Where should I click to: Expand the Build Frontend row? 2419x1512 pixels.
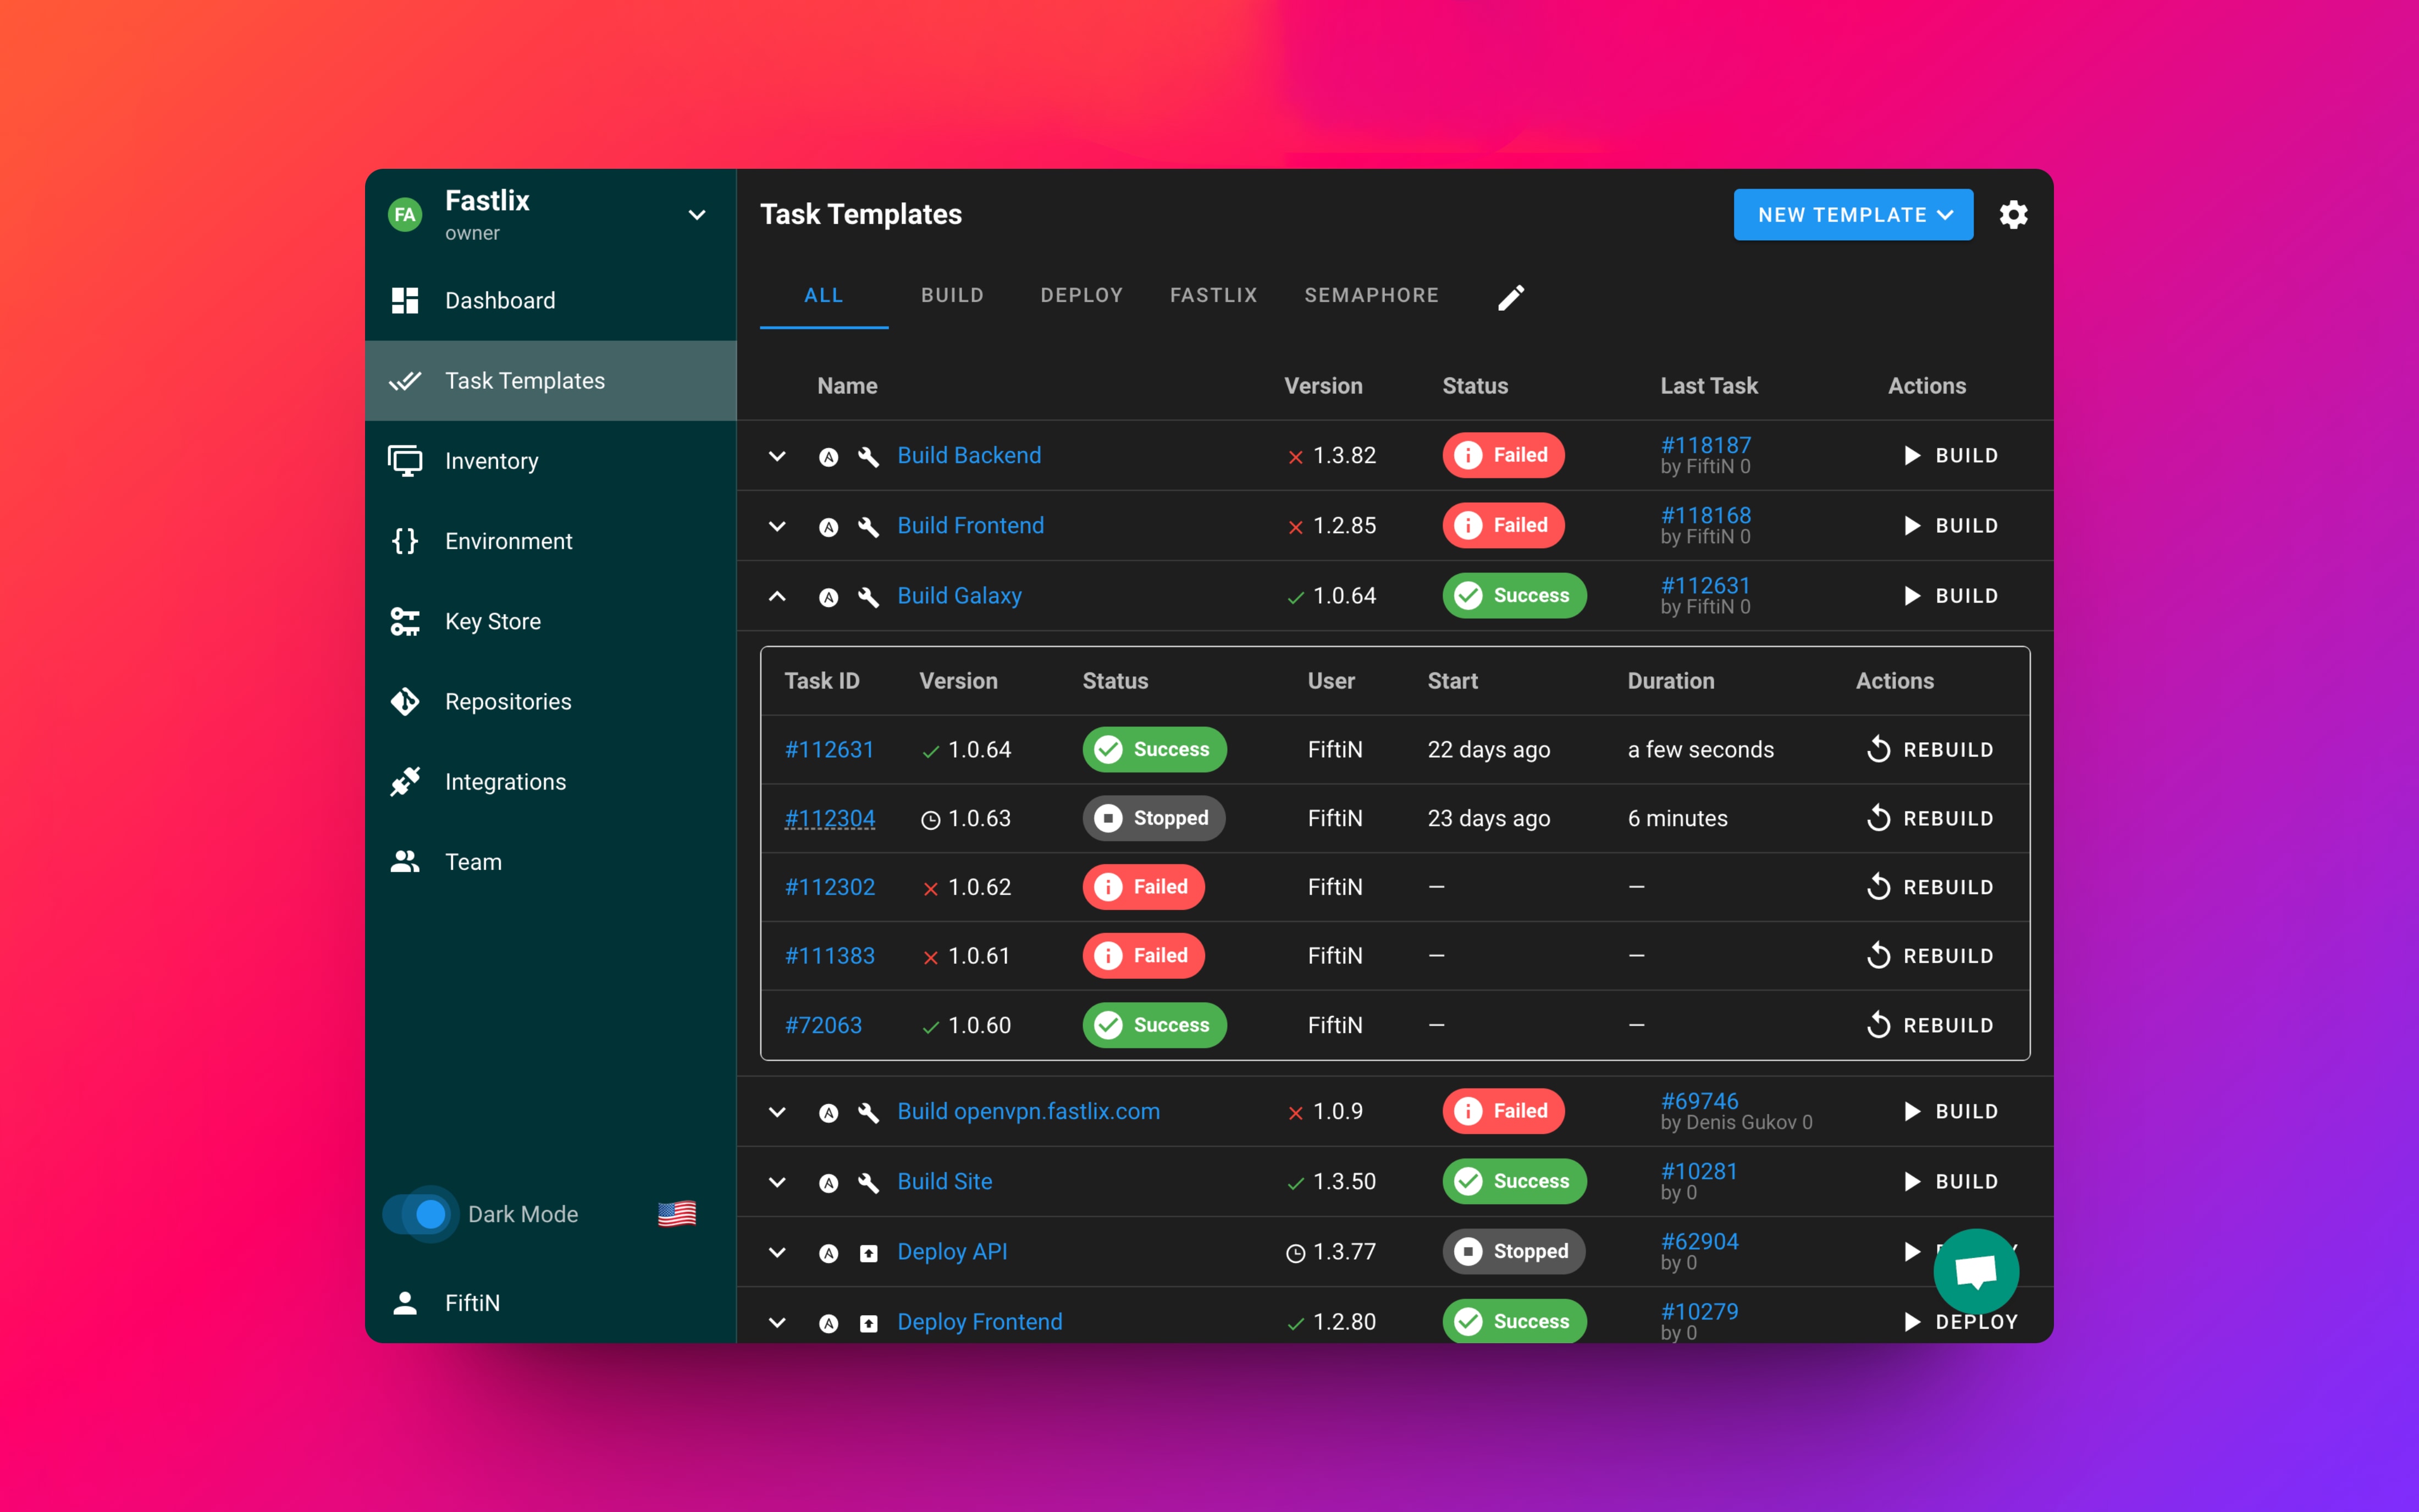(777, 526)
